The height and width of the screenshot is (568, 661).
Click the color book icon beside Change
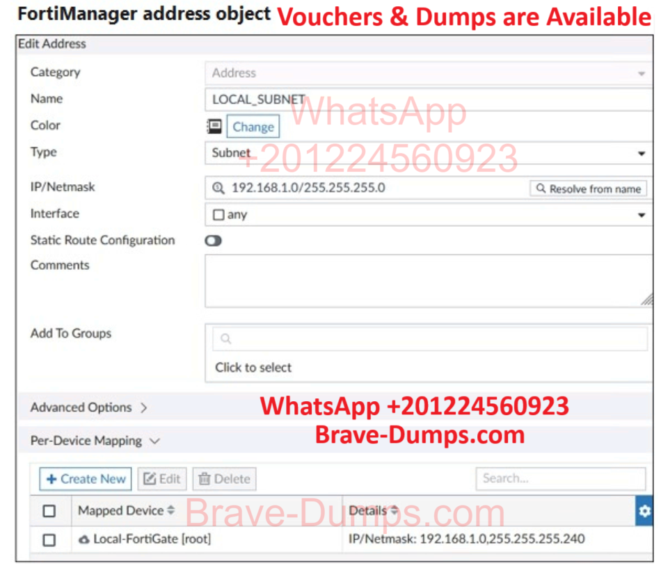215,127
